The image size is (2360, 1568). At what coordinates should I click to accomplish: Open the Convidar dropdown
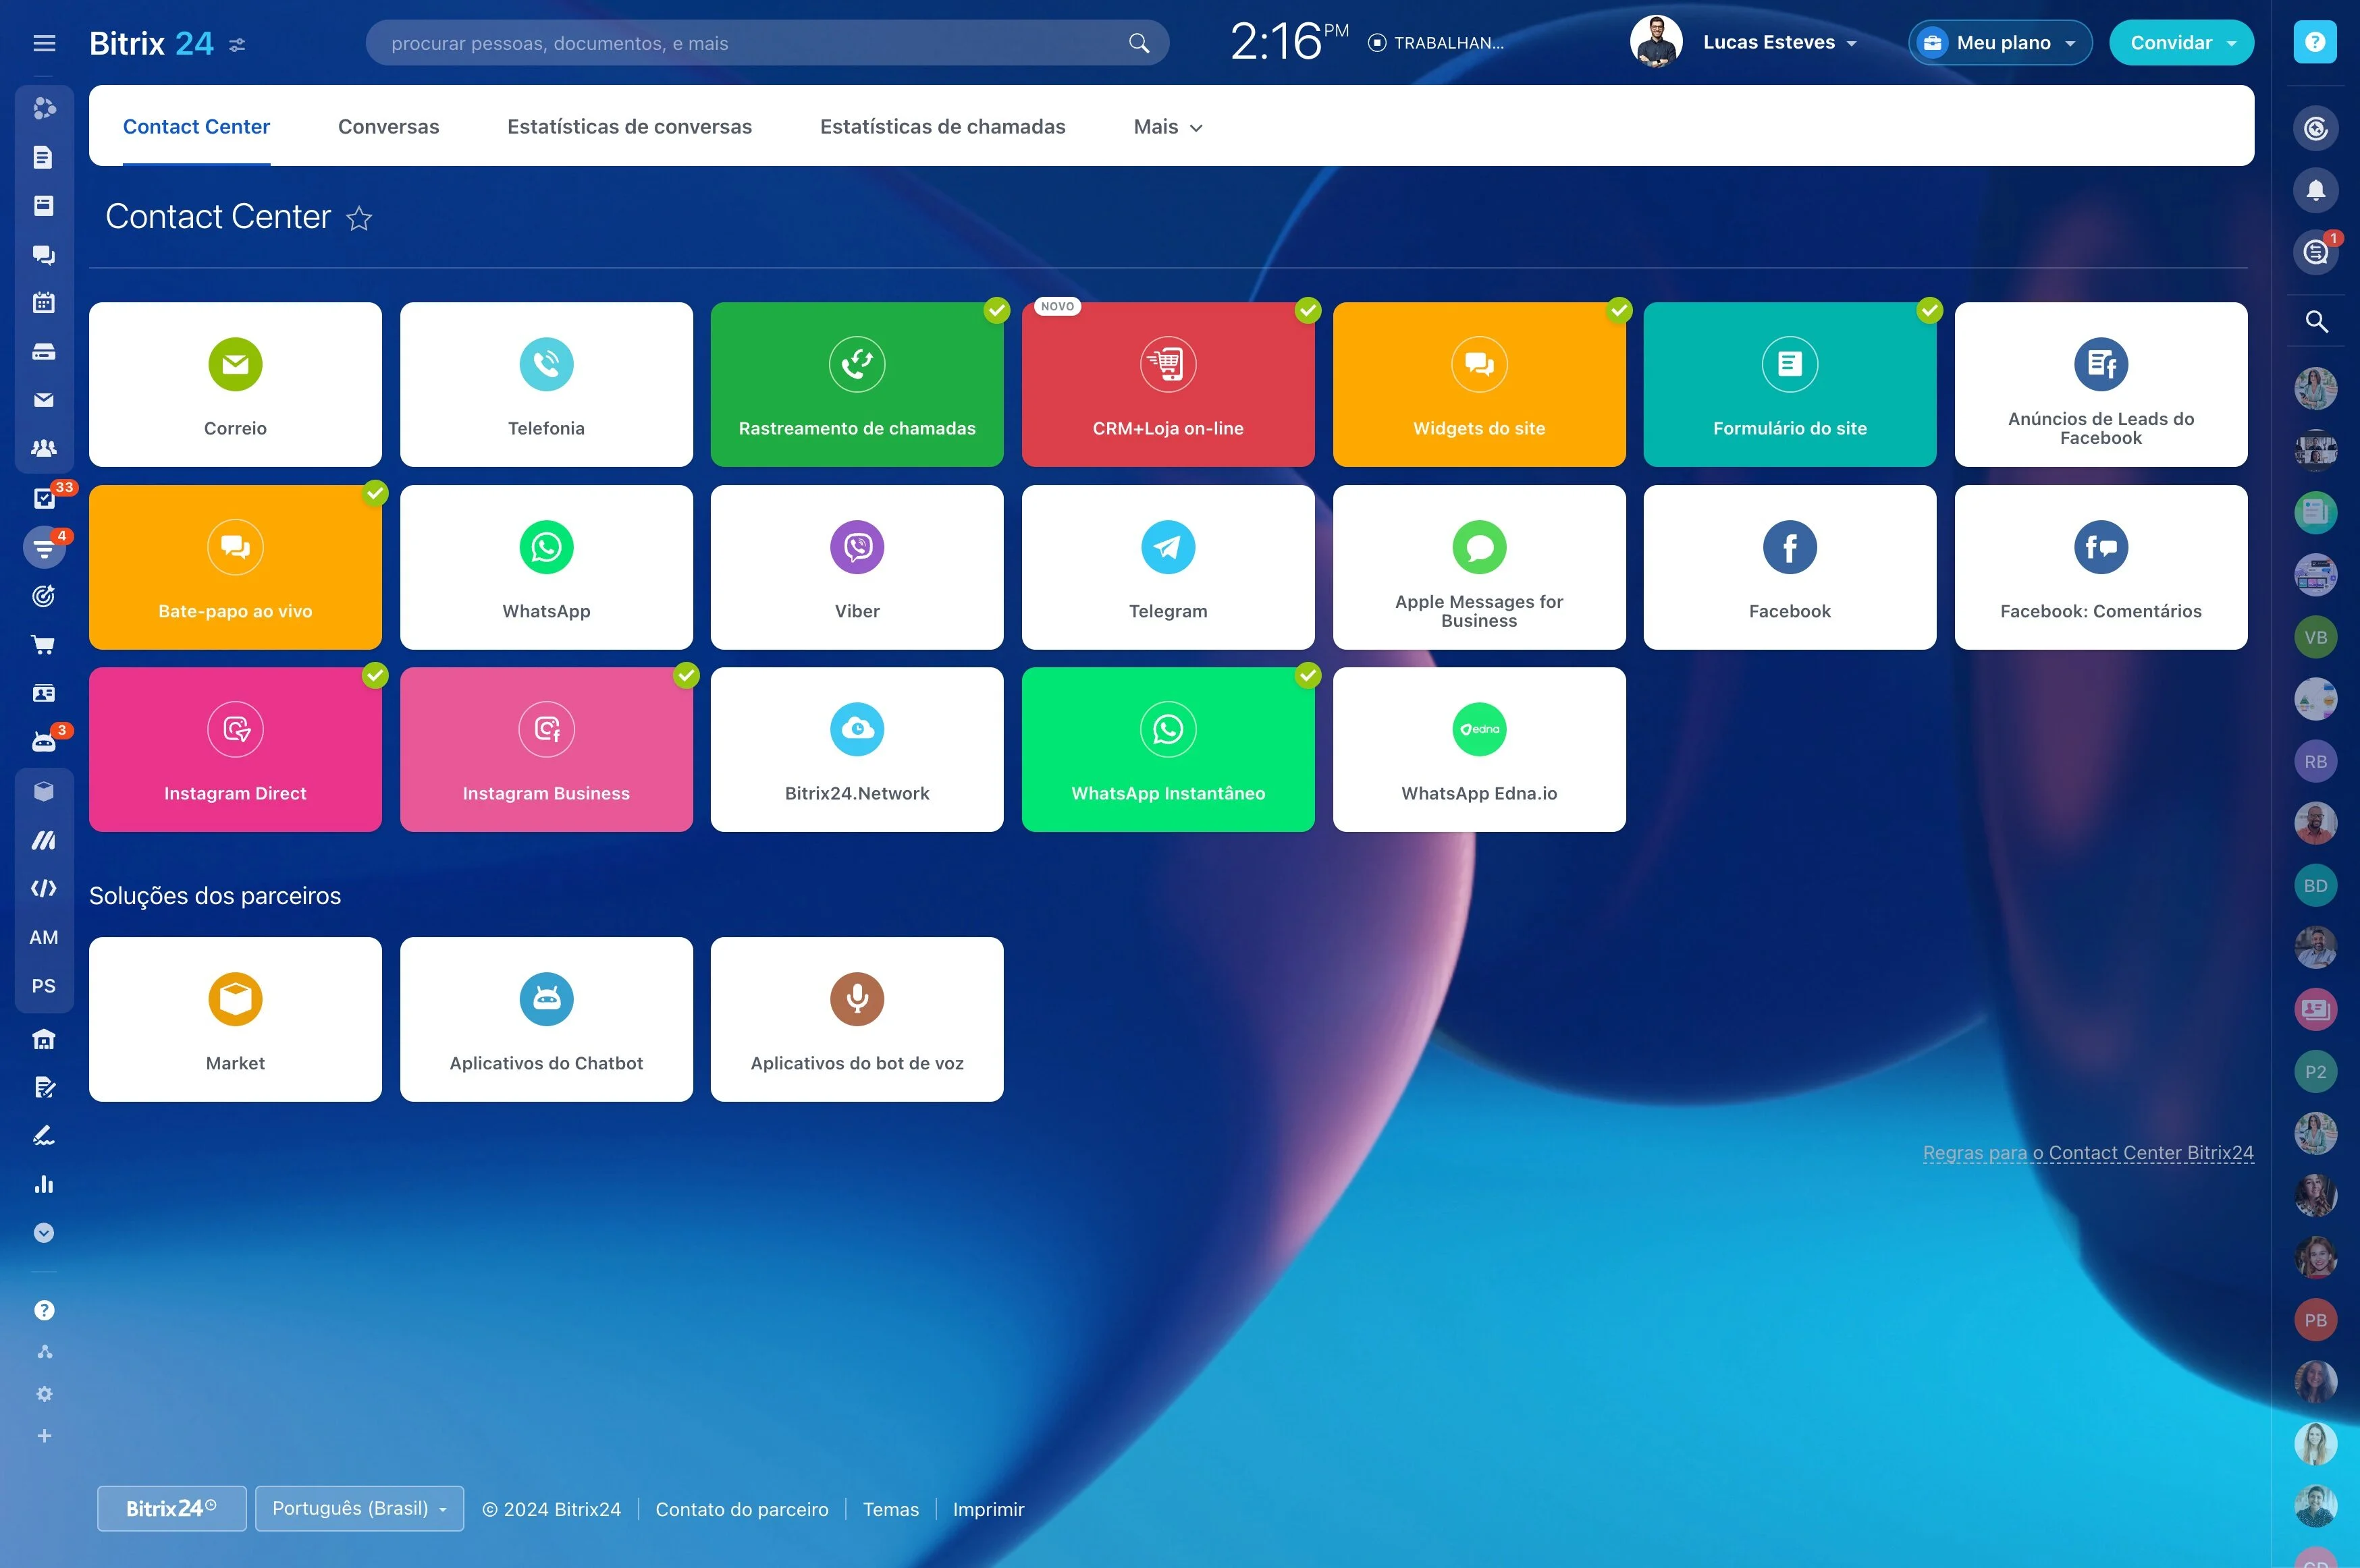point(2181,43)
